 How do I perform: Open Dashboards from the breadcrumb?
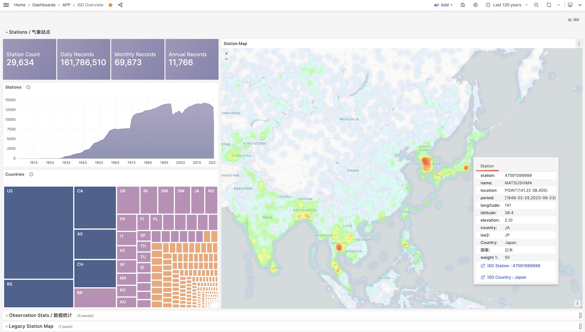44,5
